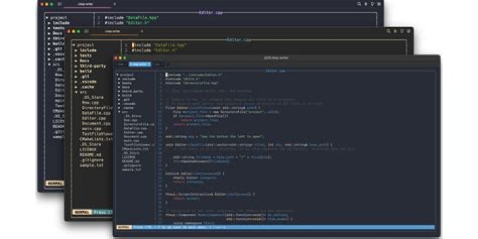Click icon between search and lightbulb, middle window
This screenshot has height=239, width=478.
395,31
